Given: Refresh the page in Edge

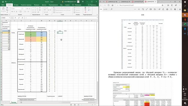Looking at the screenshot, I should [108, 5].
